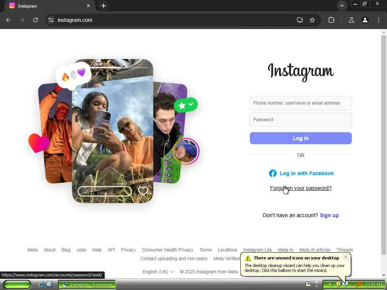387x290 pixels.
Task: Click the pink heart sticker on collage
Action: click(39, 143)
